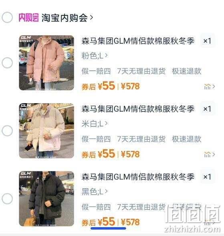Click the 内购会 pink logo icon
The image size is (224, 236).
[28, 18]
